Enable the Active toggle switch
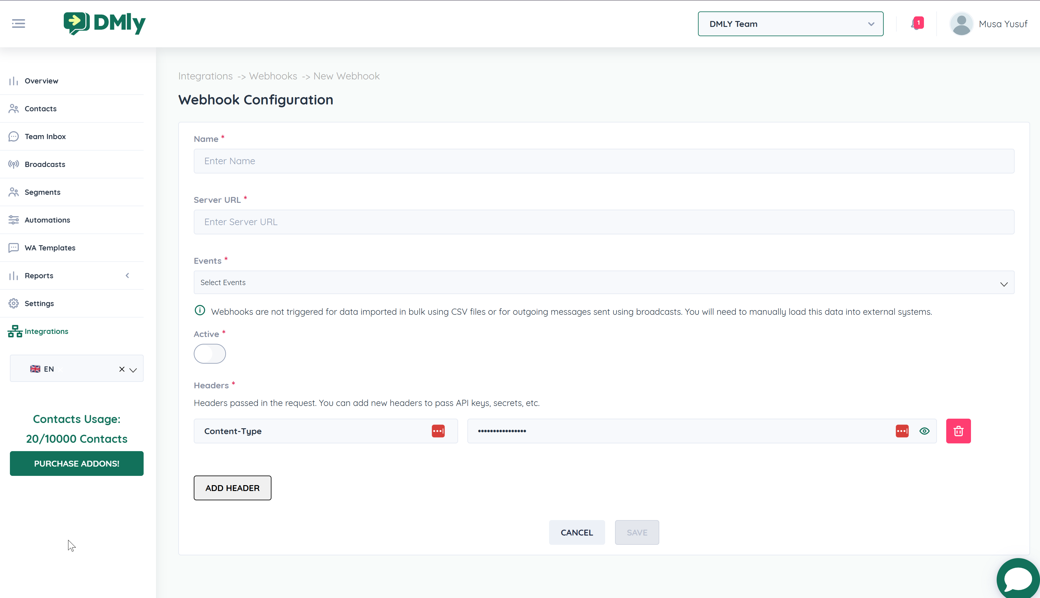 coord(210,354)
